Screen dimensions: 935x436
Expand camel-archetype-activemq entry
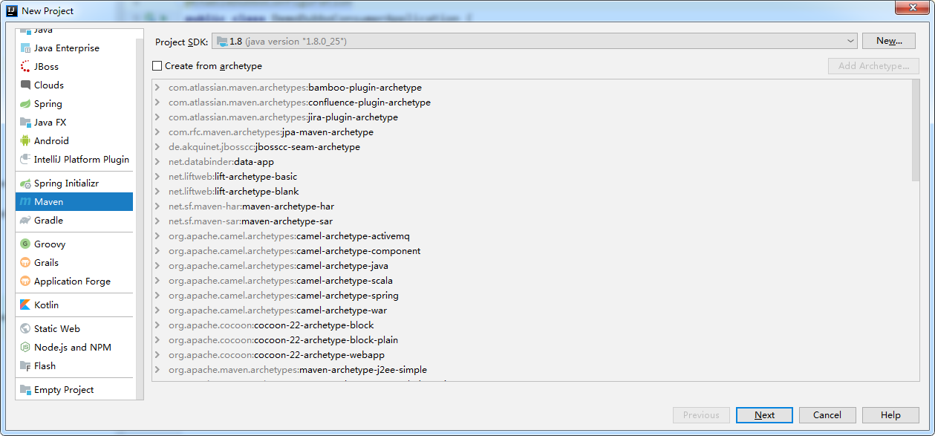[x=157, y=236]
